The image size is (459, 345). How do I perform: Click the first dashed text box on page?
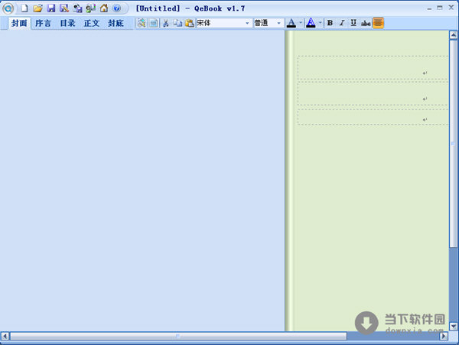371,67
